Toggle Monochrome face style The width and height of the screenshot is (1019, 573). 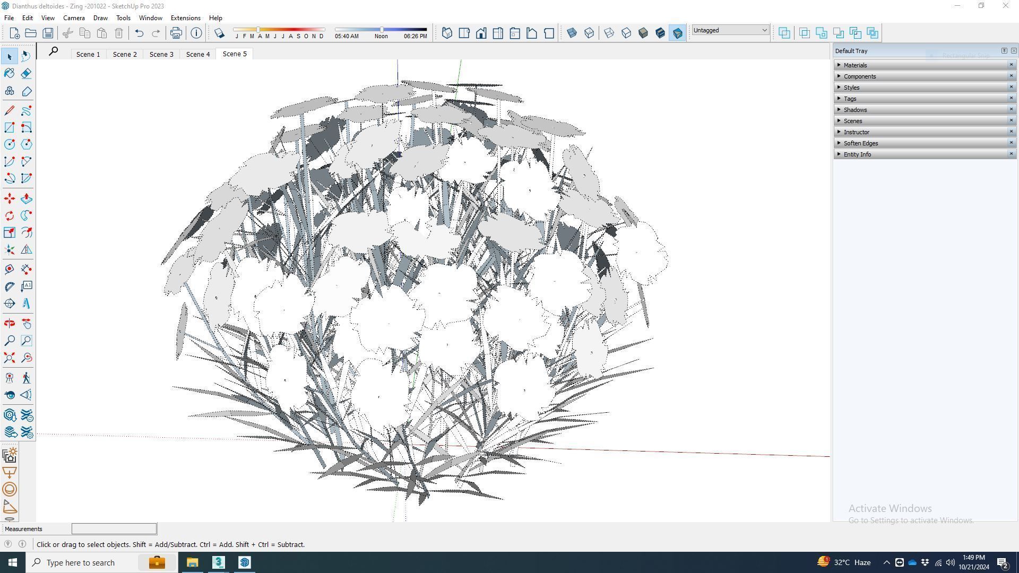677,33
